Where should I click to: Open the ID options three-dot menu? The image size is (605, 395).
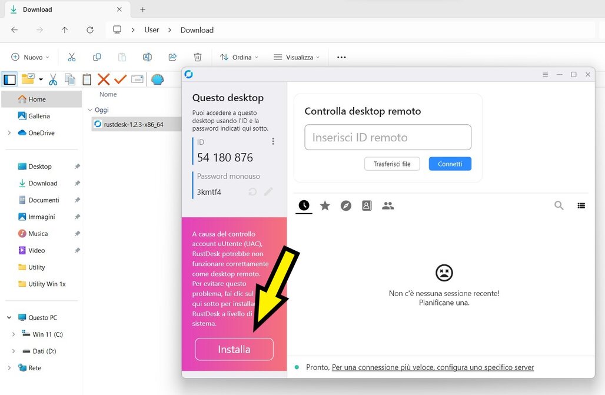pyautogui.click(x=273, y=141)
